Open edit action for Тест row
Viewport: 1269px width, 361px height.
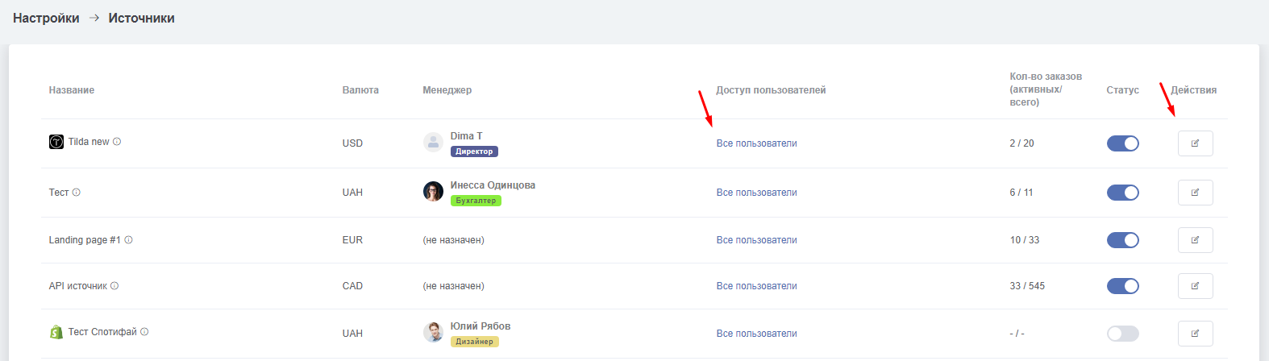(x=1195, y=193)
